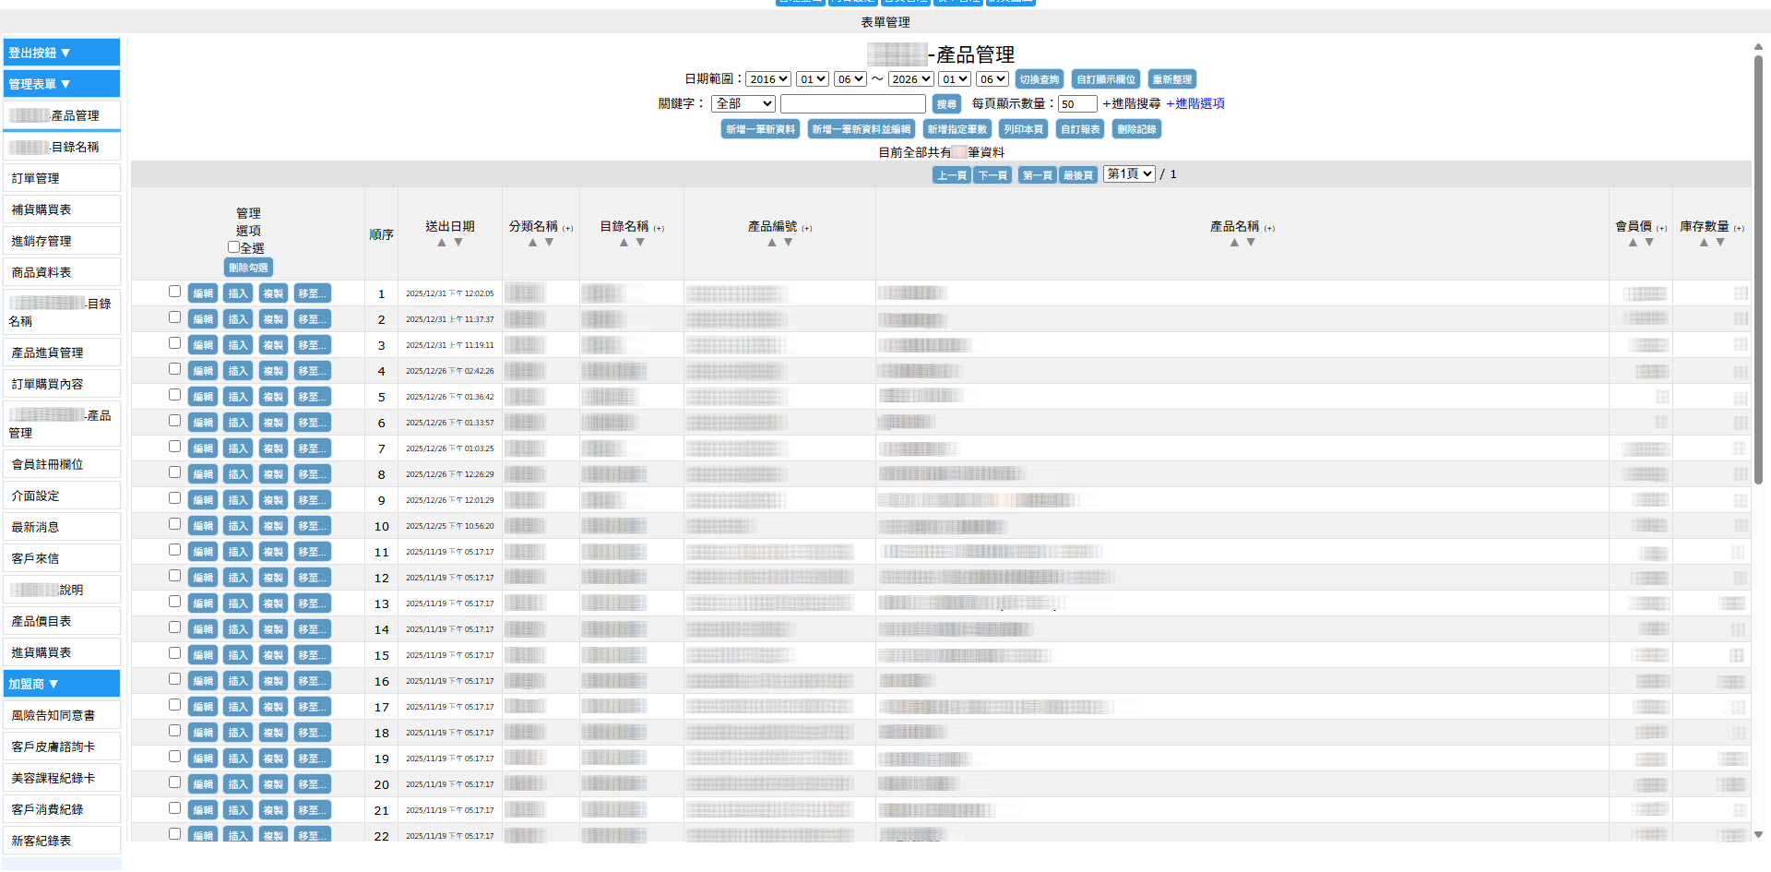This screenshot has width=1771, height=872.
Task: Sort 會員價 descending arrow
Action: (1649, 243)
